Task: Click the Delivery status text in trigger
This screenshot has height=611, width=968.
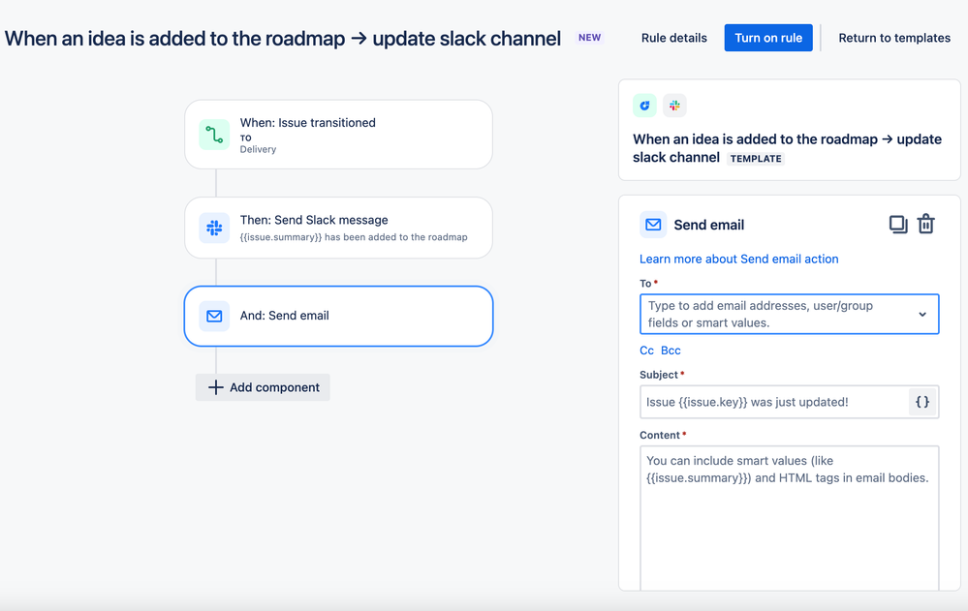Action: point(258,149)
